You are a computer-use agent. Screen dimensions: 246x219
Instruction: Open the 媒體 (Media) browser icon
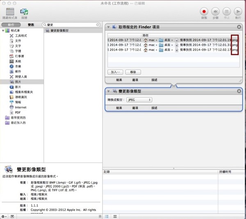pos(25,12)
